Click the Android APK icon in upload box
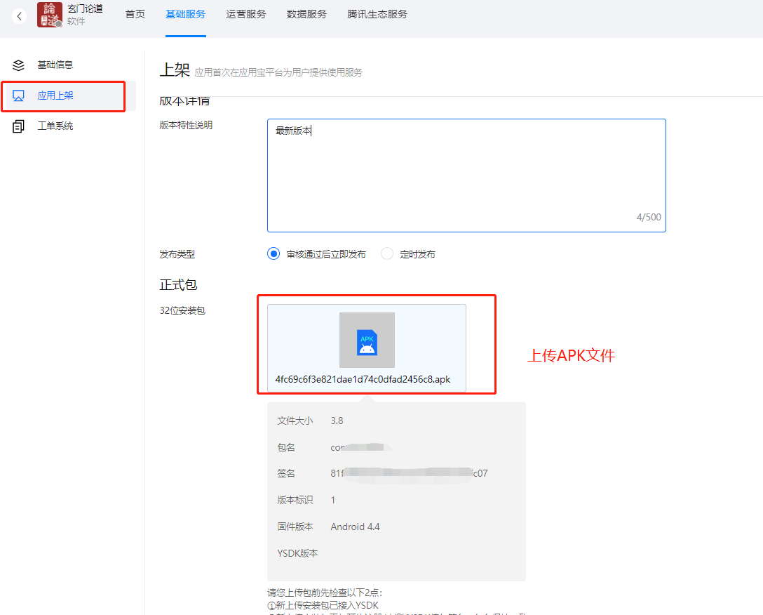 tap(367, 340)
